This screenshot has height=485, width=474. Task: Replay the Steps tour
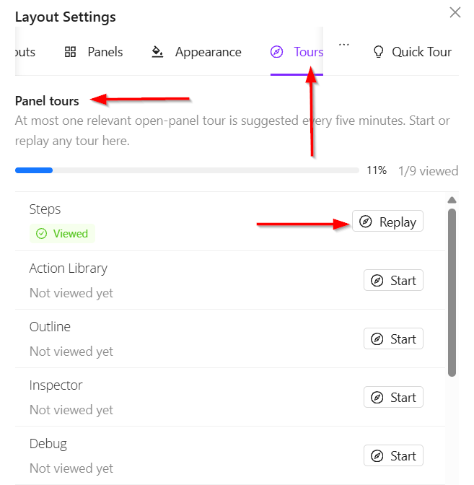coord(387,221)
